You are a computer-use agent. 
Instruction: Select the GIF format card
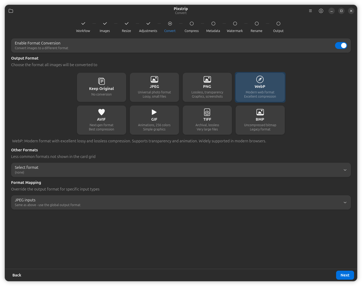[154, 120]
